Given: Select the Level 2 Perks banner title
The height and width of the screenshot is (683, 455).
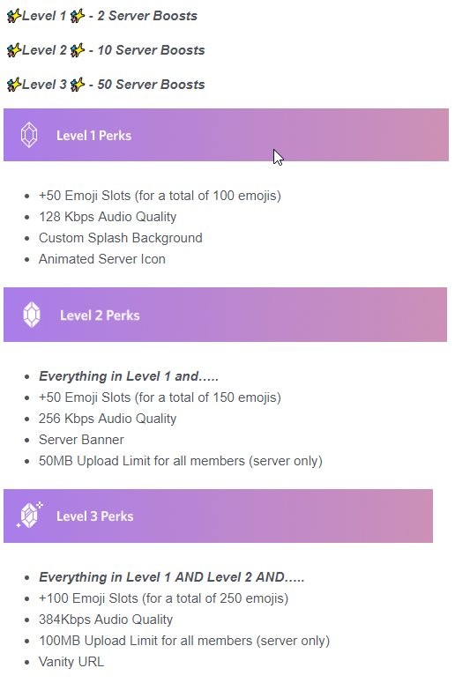Looking at the screenshot, I should (100, 315).
